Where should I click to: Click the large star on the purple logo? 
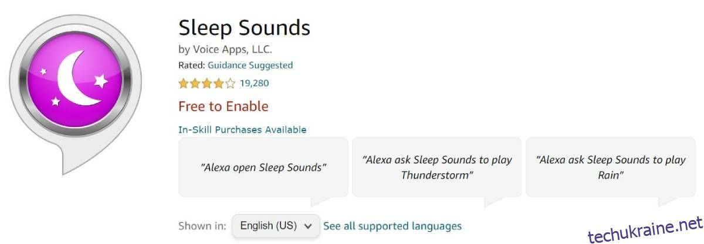click(x=101, y=80)
